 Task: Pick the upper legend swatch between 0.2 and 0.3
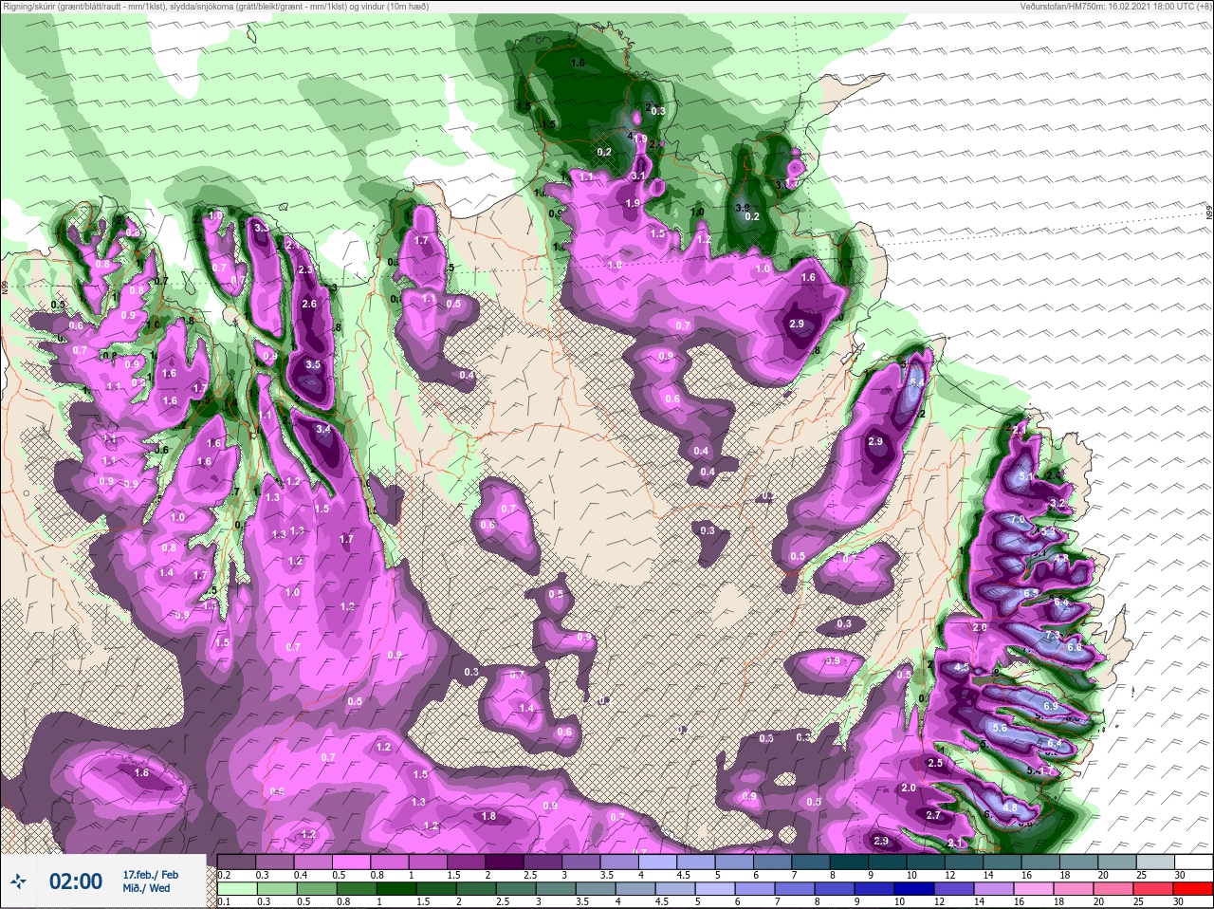point(236,863)
